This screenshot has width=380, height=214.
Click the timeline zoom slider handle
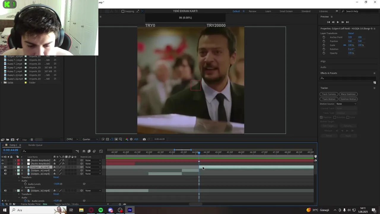(120, 204)
